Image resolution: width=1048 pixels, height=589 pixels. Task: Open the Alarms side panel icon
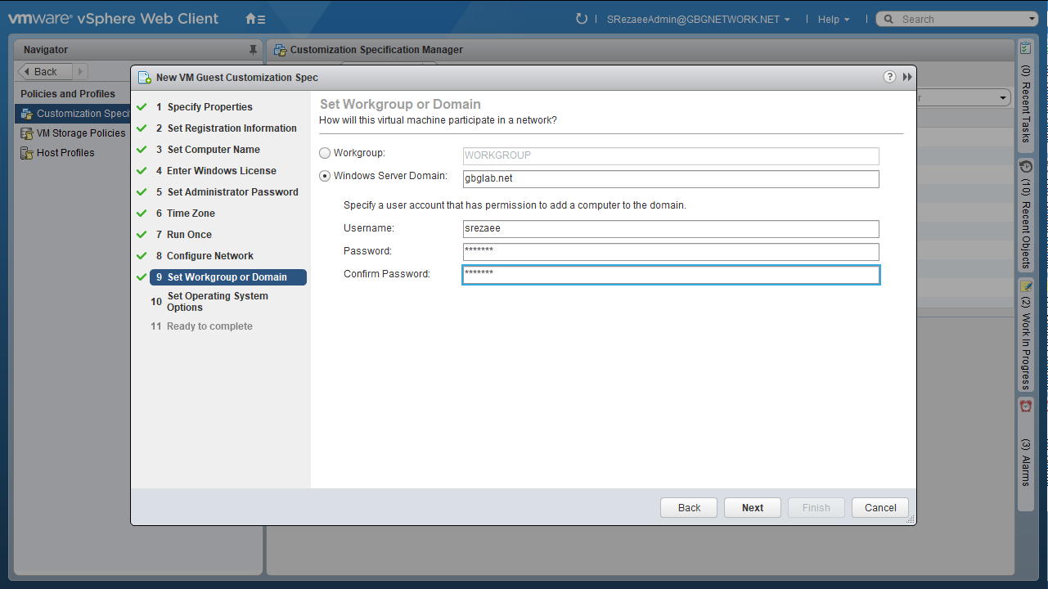pyautogui.click(x=1026, y=407)
